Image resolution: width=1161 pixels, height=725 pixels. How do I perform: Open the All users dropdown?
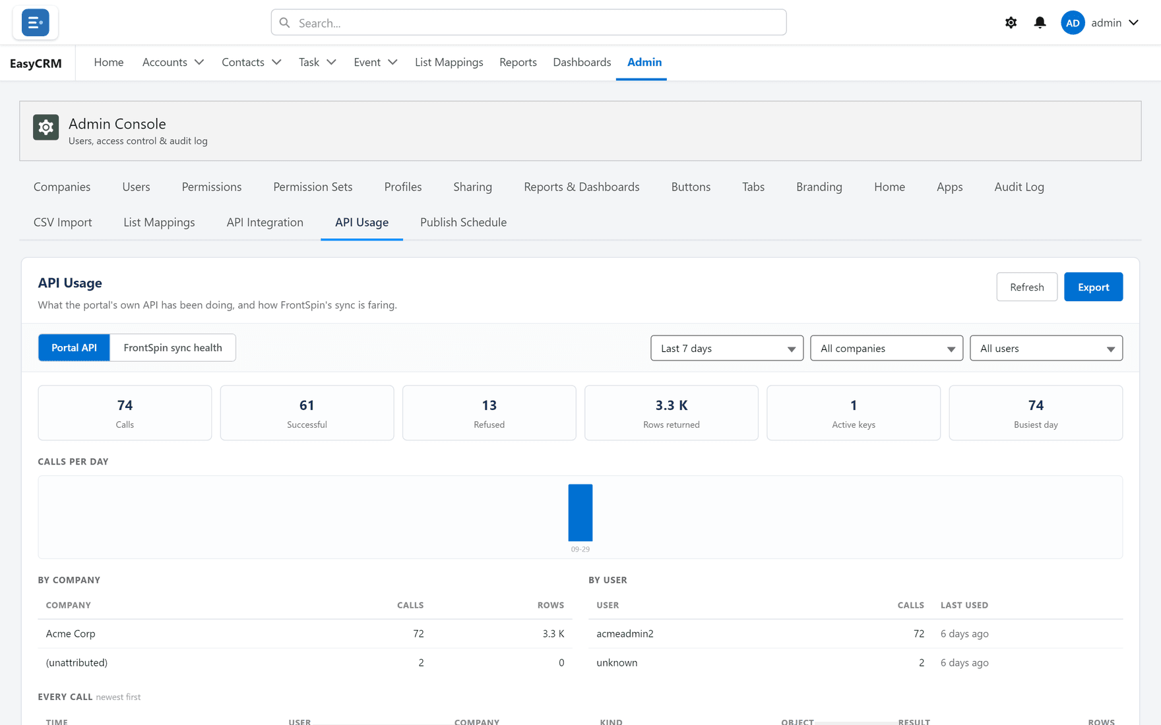point(1046,348)
